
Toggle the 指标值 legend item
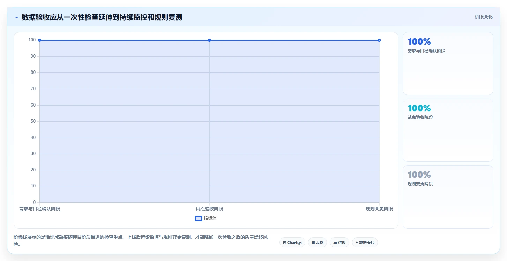[206, 218]
